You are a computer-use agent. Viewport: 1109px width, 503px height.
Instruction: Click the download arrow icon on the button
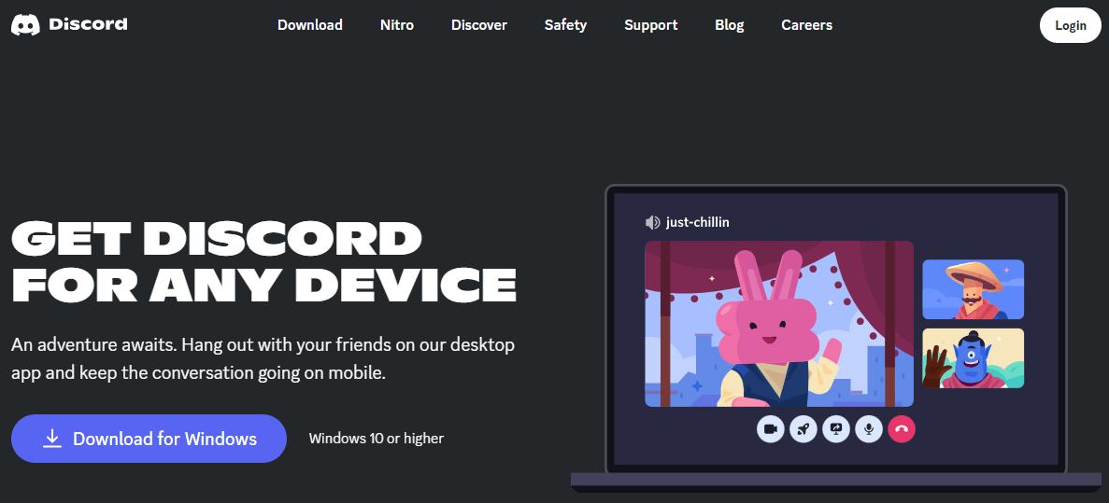pyautogui.click(x=51, y=439)
